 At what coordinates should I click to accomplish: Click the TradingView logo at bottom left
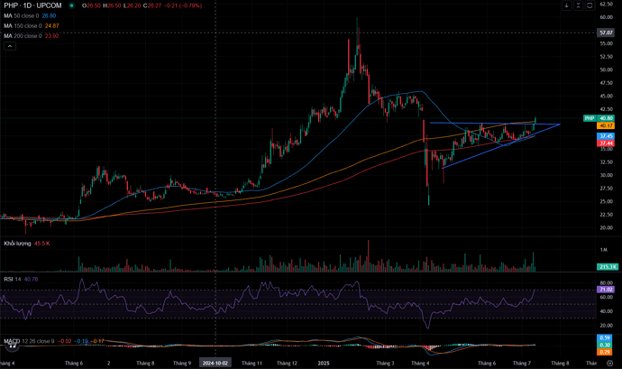click(12, 346)
